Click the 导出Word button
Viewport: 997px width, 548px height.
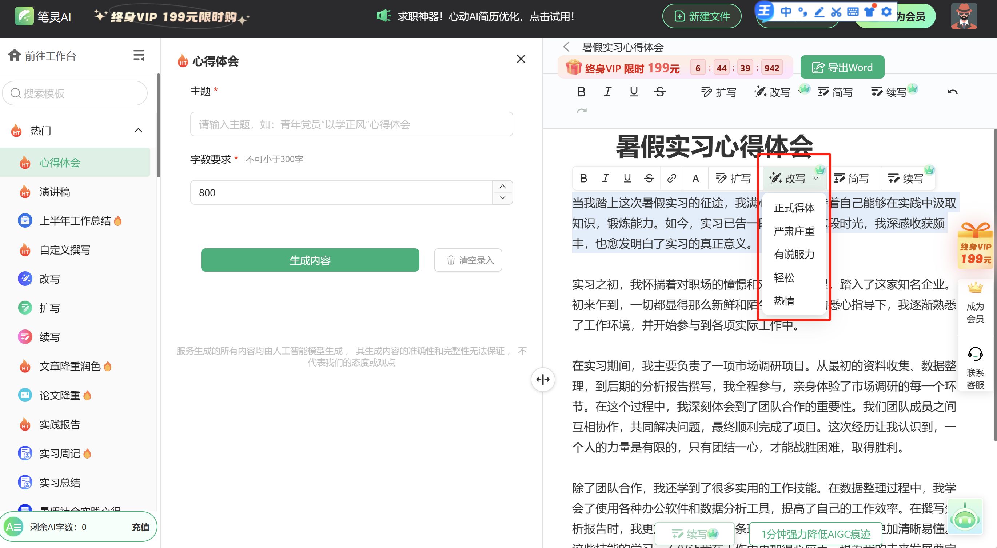(842, 68)
